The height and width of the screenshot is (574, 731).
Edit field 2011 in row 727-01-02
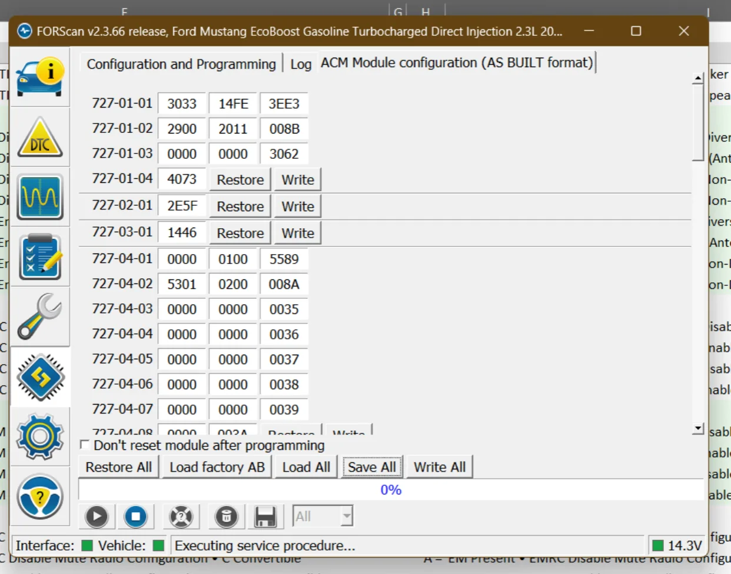coord(233,129)
